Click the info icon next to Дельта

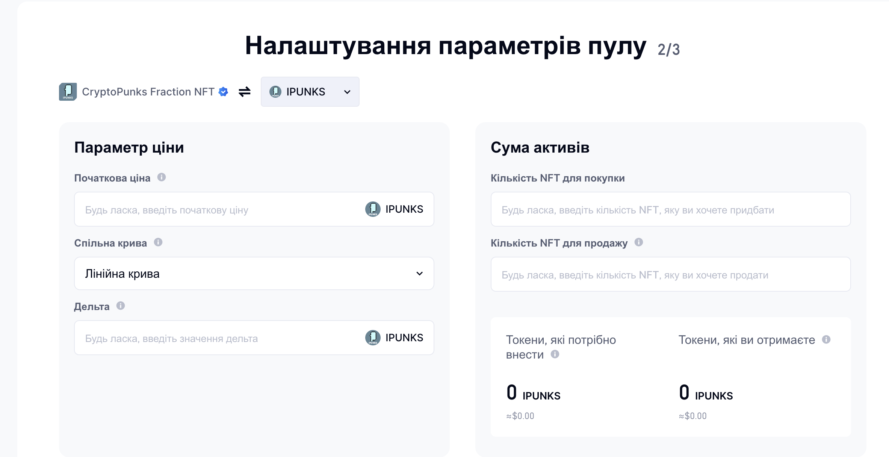(x=121, y=306)
